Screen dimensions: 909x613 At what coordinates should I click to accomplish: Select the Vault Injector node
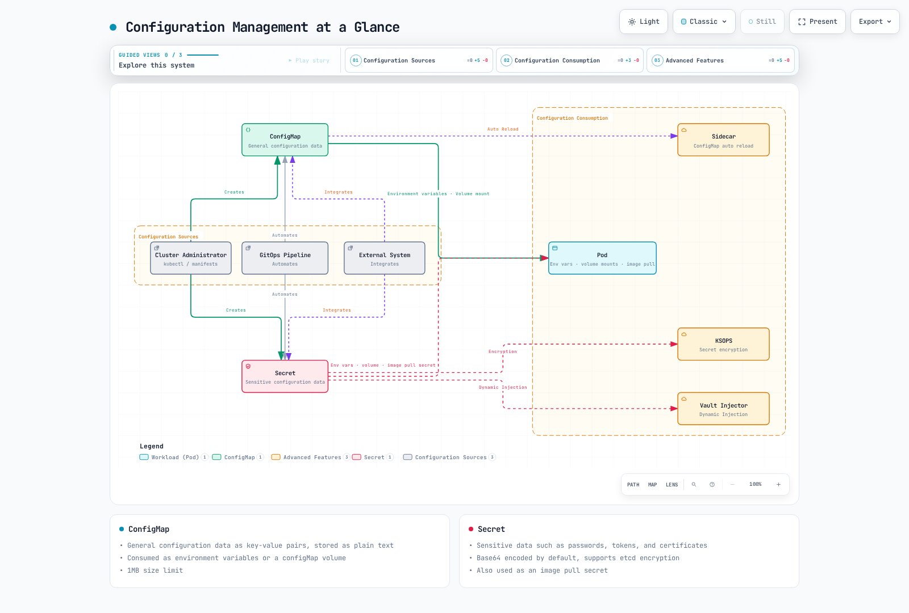pos(723,409)
